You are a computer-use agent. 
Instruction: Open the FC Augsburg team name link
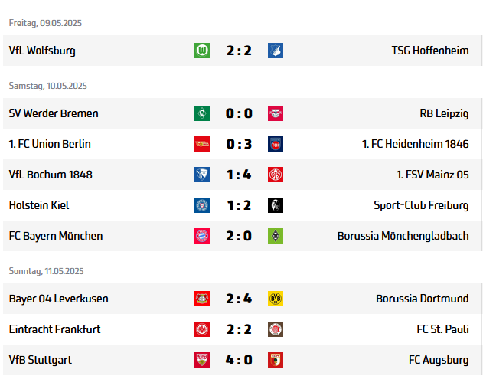pyautogui.click(x=439, y=360)
